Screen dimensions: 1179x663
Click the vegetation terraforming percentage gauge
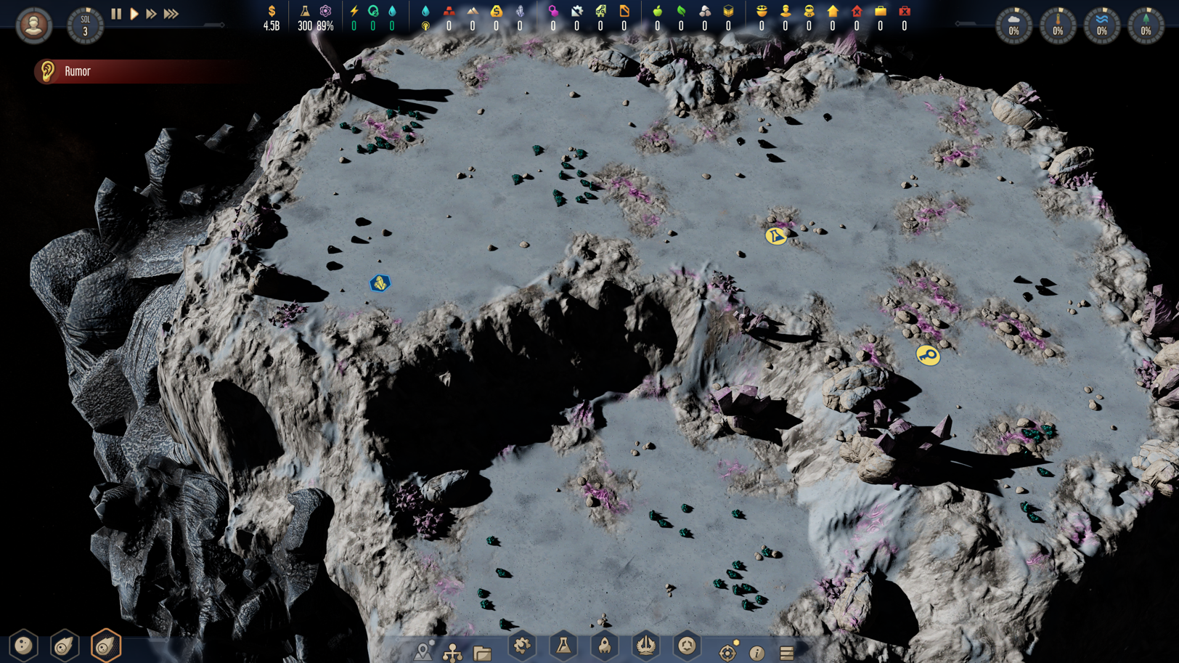point(1146,25)
